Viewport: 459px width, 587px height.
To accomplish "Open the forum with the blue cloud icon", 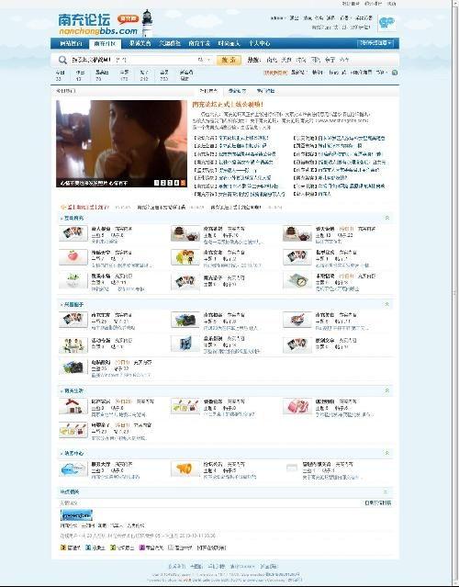I will coord(73,468).
